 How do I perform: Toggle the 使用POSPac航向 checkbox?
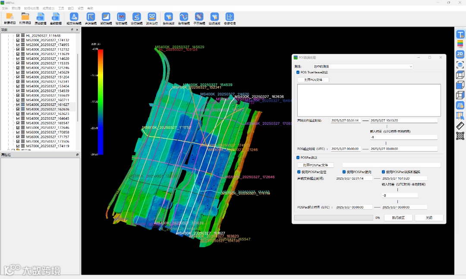344,172
